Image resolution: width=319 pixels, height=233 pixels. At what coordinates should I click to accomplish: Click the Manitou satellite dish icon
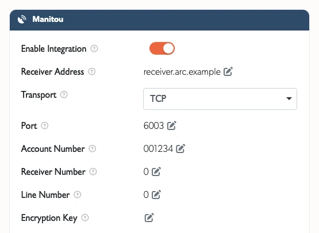(22, 20)
